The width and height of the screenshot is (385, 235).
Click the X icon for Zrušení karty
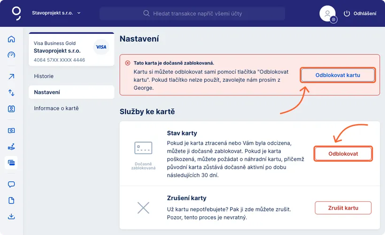click(143, 208)
